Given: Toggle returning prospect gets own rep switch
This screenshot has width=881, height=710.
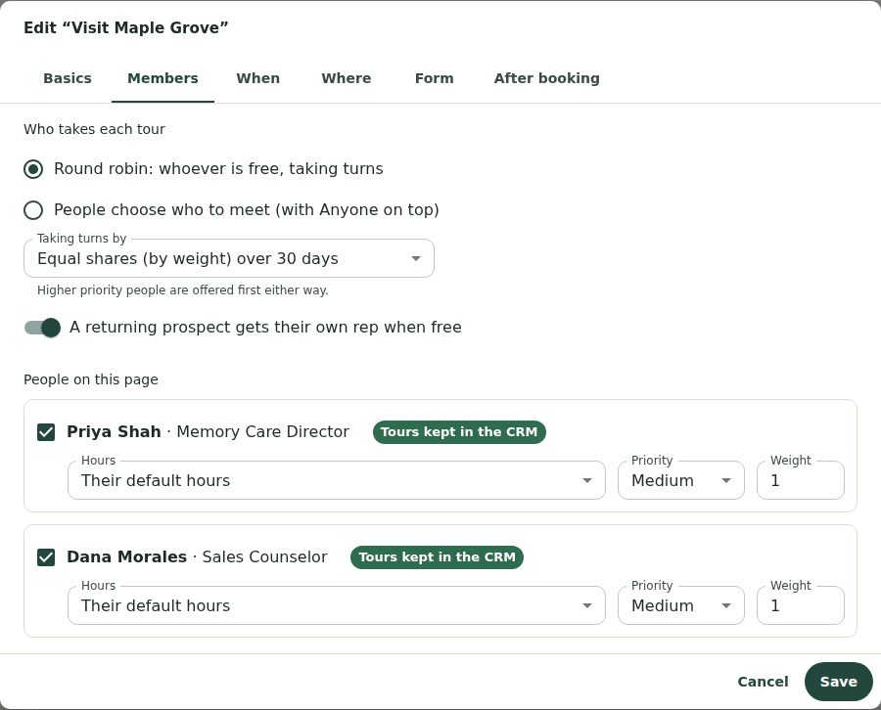Looking at the screenshot, I should pyautogui.click(x=42, y=328).
